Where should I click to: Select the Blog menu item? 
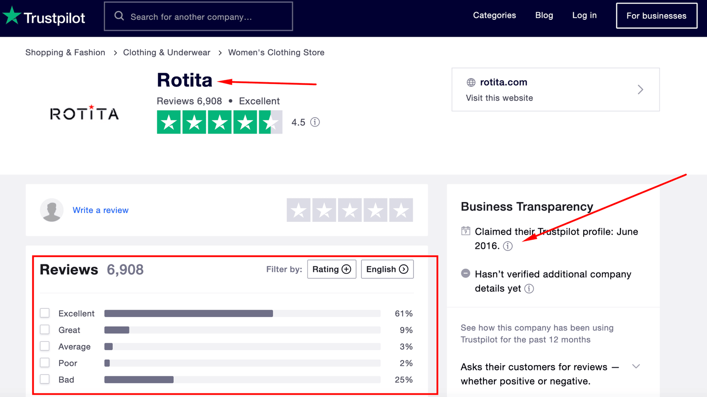click(x=544, y=15)
